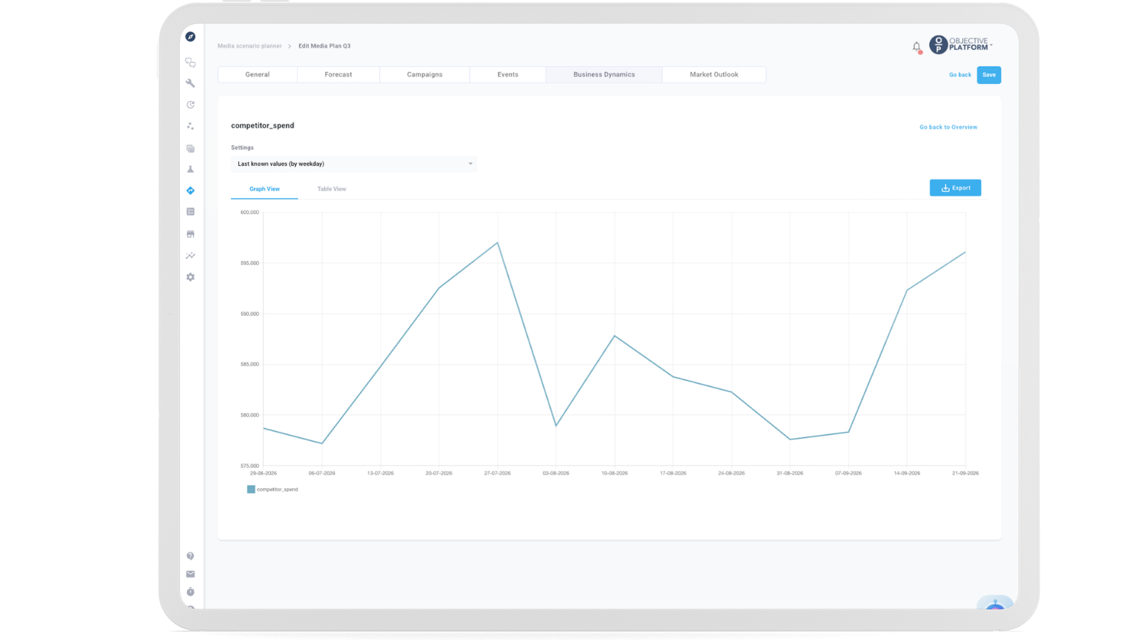The image size is (1138, 640).
Task: Click the chart data point at 10-08-2026
Action: click(615, 336)
